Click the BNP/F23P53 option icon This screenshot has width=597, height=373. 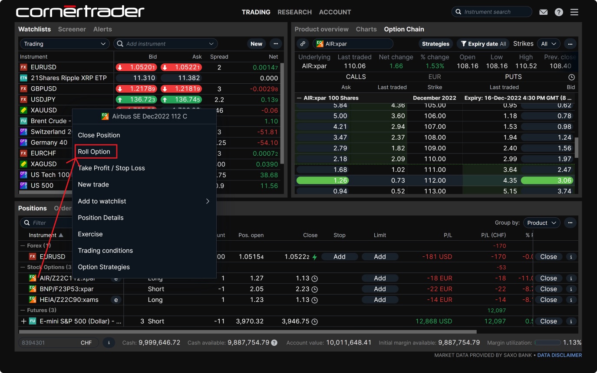33,289
